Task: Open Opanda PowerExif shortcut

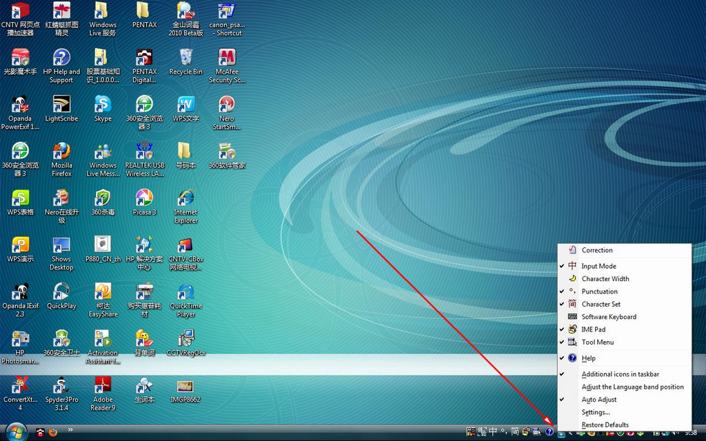Action: (20, 112)
